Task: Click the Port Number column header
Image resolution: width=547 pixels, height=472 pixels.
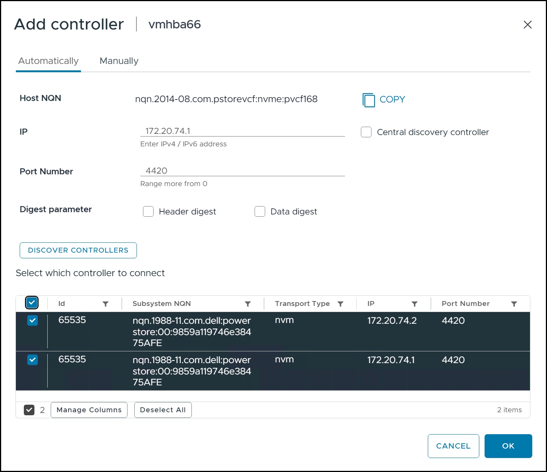Action: pyautogui.click(x=466, y=304)
